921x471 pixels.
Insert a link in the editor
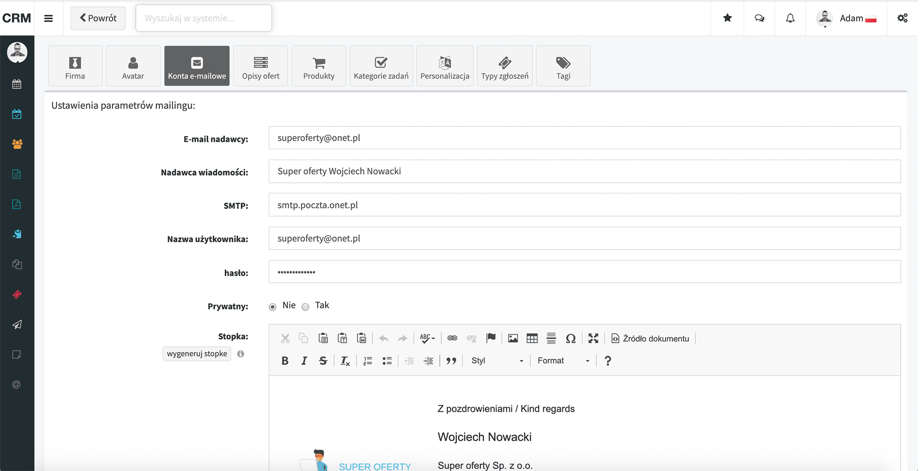tap(452, 338)
